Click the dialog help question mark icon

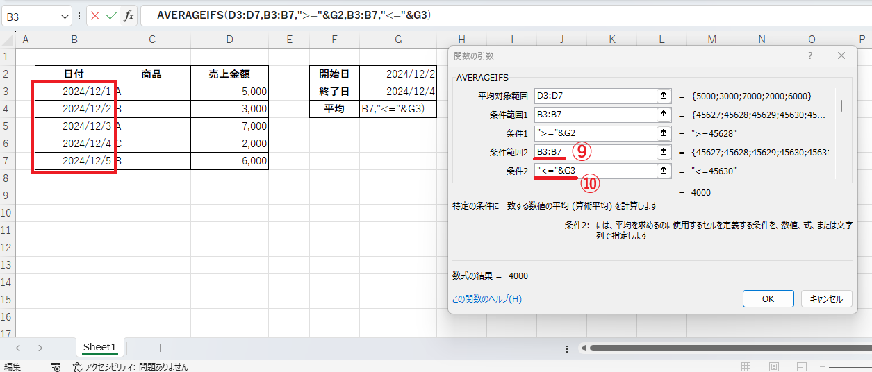point(809,56)
